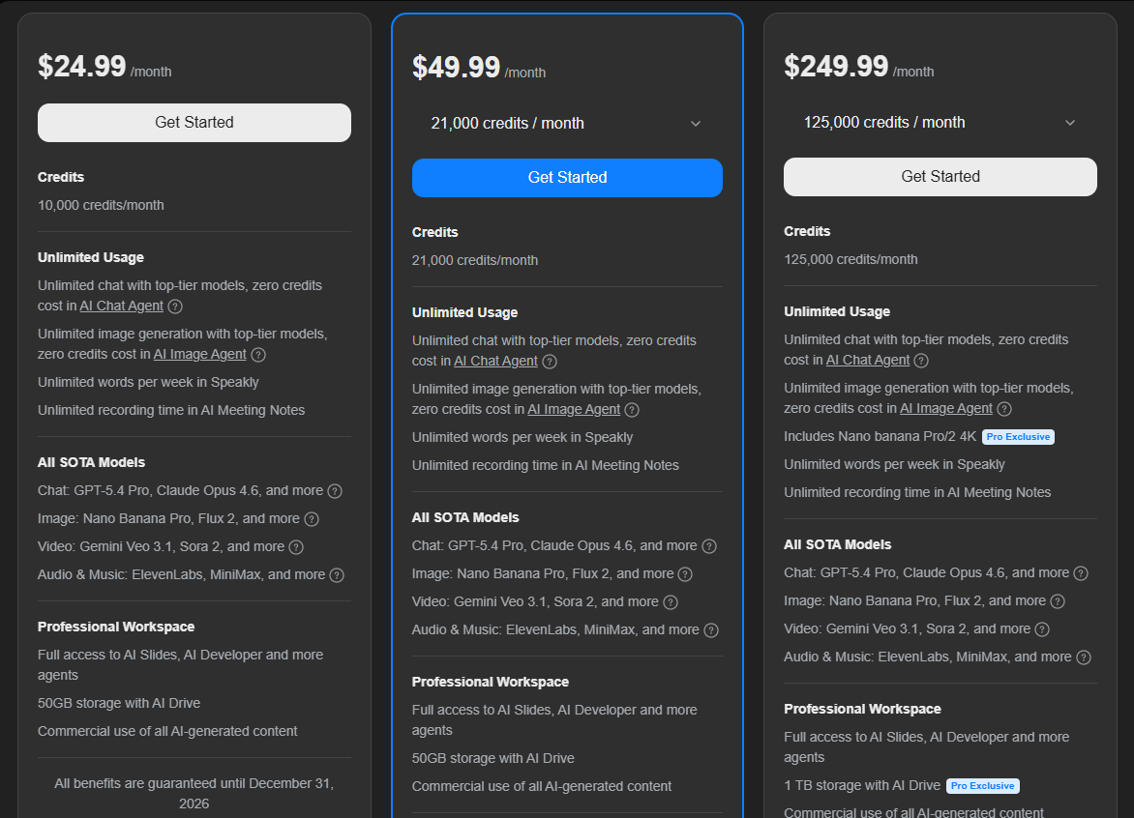Click help icon after Audio & Music in $24.99 plan

pos(337,575)
